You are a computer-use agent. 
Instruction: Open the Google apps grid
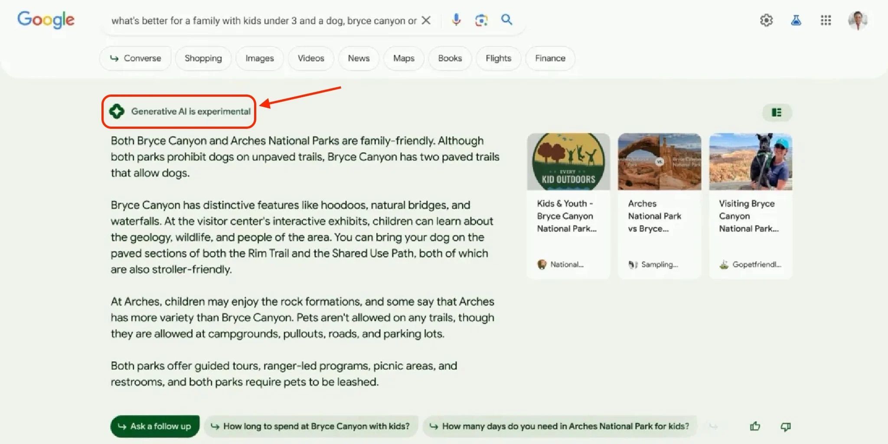pyautogui.click(x=826, y=20)
